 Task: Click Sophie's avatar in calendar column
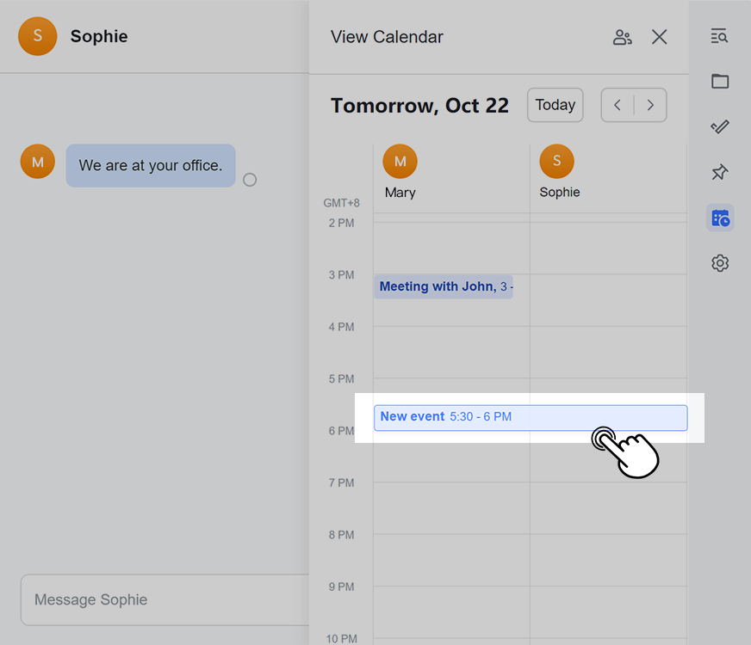(x=556, y=162)
